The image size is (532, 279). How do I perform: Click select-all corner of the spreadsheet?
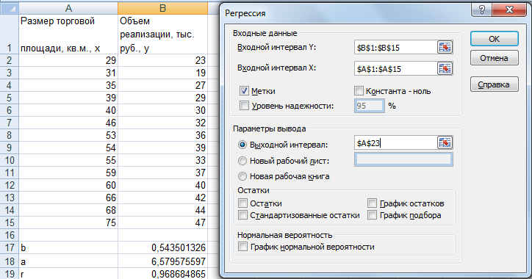tap(9, 8)
